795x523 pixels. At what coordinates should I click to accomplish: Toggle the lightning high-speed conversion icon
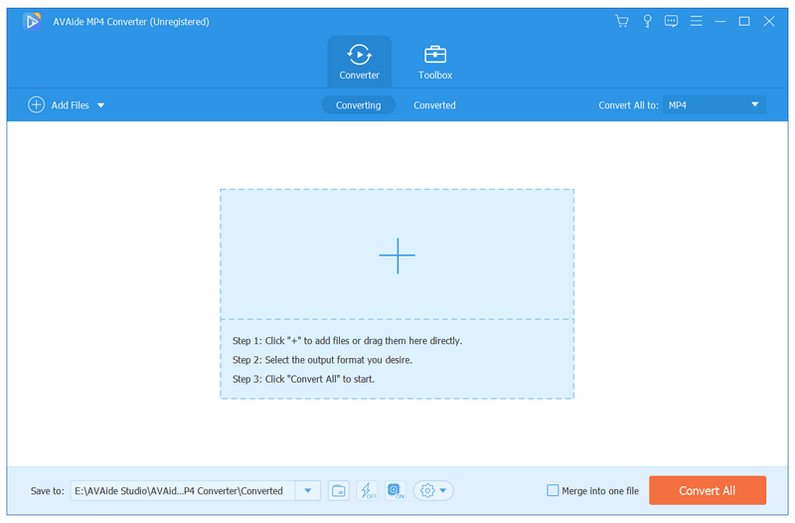click(x=367, y=490)
